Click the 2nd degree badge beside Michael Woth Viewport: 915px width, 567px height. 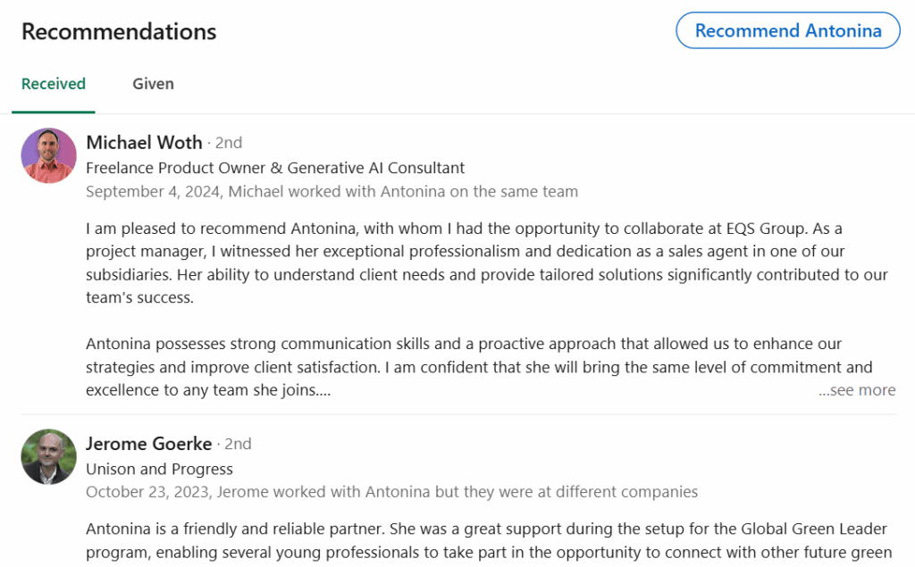[x=229, y=143]
